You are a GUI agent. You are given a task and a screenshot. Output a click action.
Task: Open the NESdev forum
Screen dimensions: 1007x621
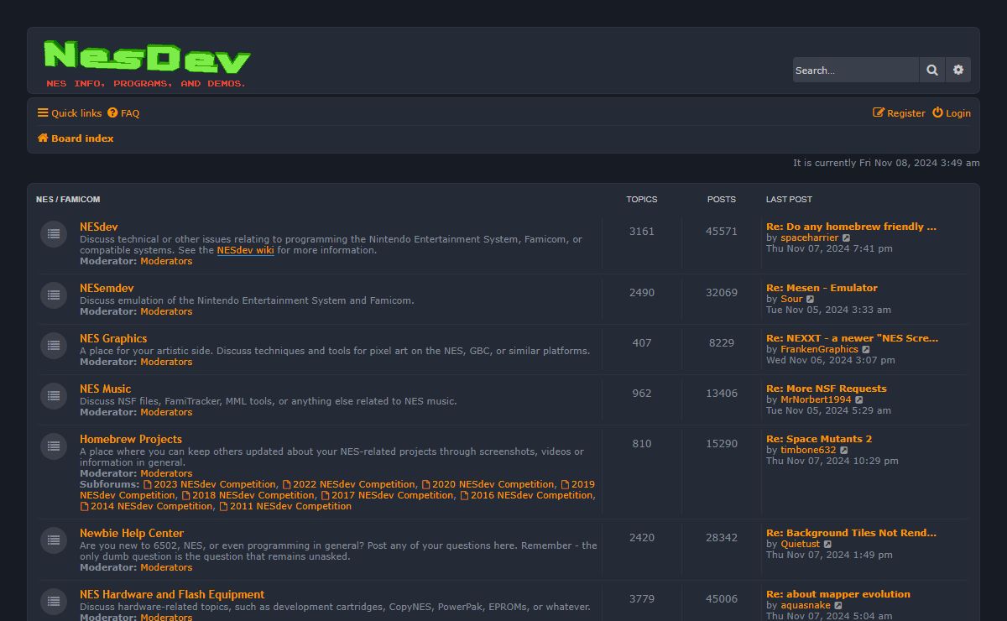(x=99, y=227)
